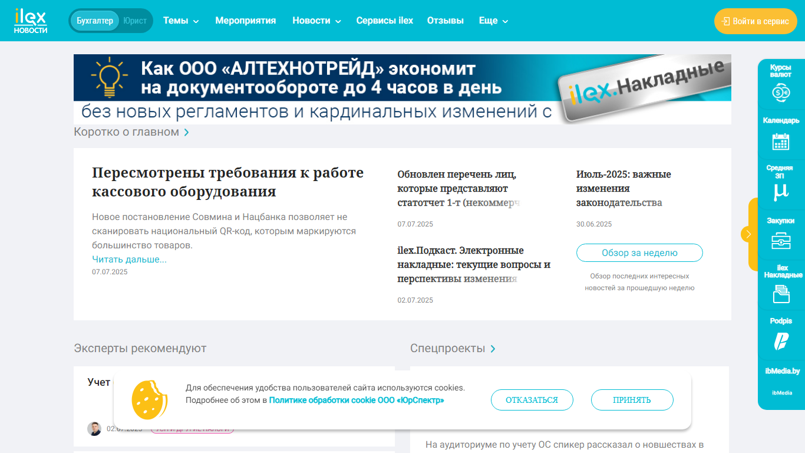The width and height of the screenshot is (805, 453).
Task: Open the ilex Новости logo home link
Action: 31,21
